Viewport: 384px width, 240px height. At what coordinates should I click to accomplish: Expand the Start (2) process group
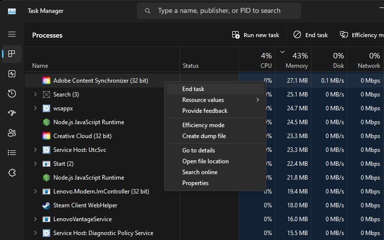click(35, 164)
